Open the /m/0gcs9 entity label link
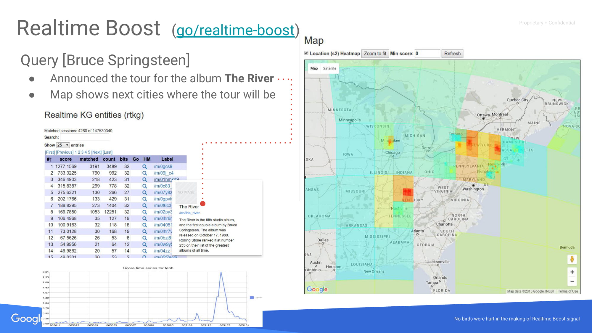592x333 pixels. tap(163, 167)
